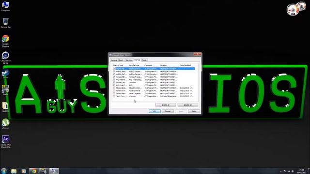The image size is (310, 174).
Task: Switch to the Tools tab
Action: click(x=144, y=60)
